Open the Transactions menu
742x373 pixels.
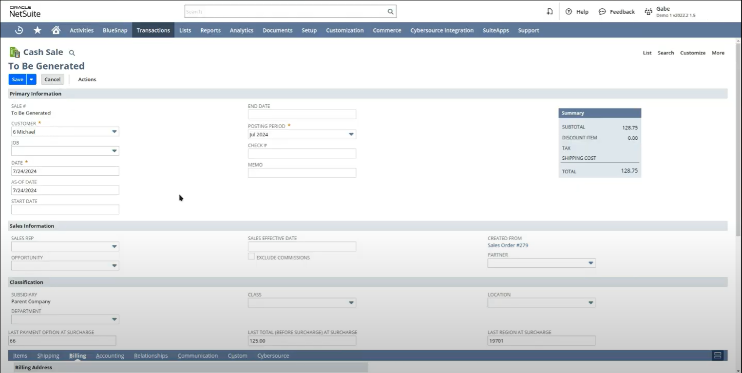[x=153, y=30]
